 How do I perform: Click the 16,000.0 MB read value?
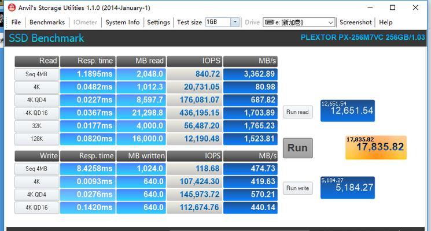[141, 139]
